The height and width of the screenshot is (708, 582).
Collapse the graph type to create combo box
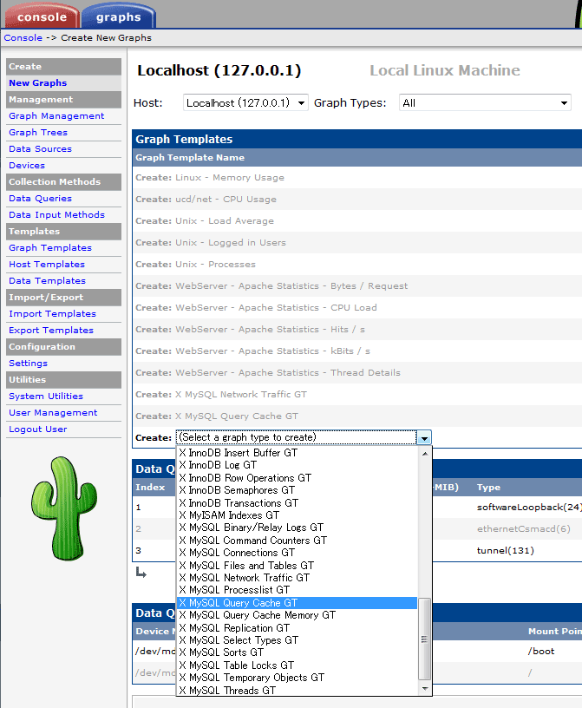[424, 438]
